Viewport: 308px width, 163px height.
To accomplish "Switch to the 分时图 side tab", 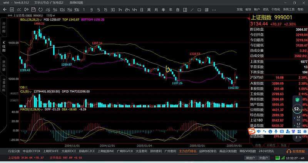I will click(x=4, y=27).
